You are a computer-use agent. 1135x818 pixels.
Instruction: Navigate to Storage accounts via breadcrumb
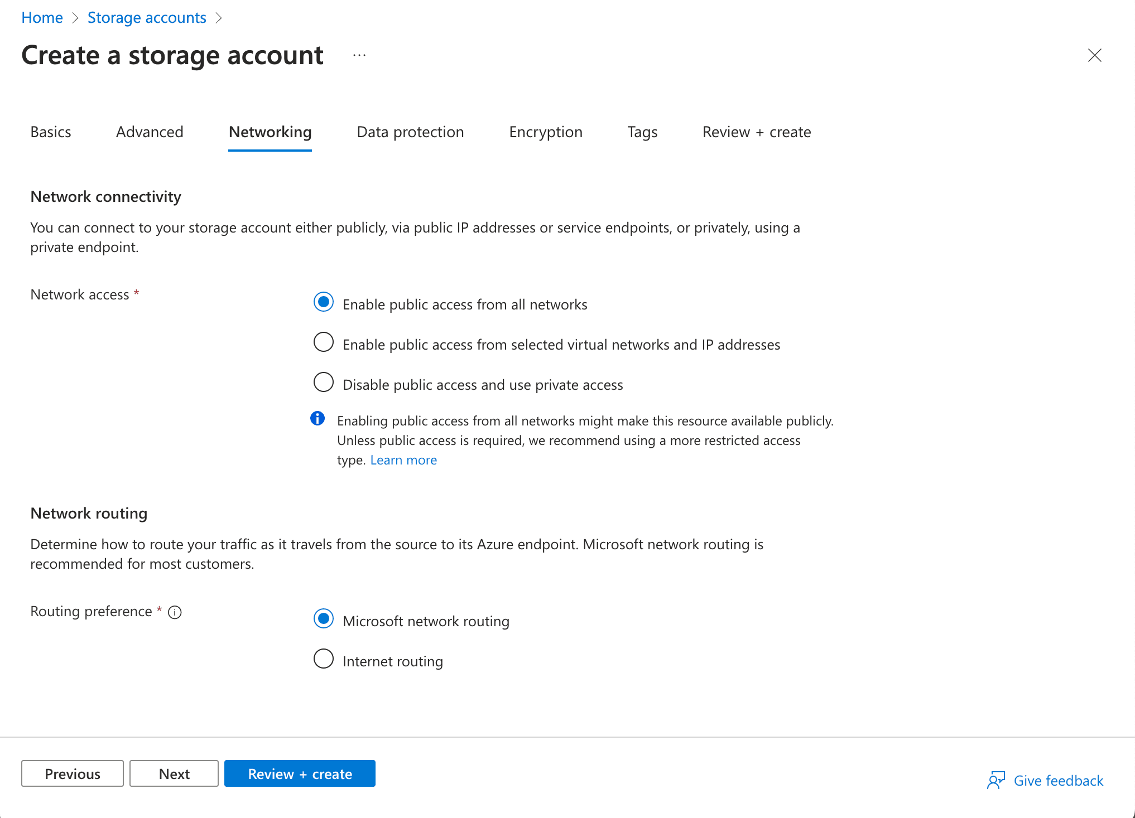[x=146, y=17]
